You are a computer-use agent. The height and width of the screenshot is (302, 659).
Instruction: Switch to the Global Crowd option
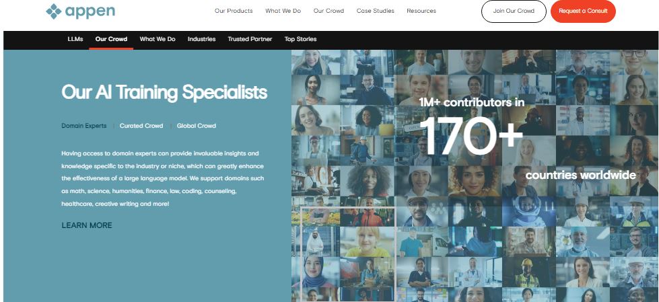[x=197, y=126]
